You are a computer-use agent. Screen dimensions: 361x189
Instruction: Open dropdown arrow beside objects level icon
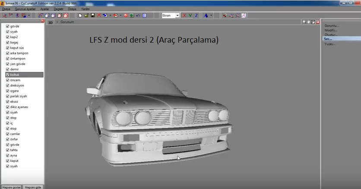point(29,15)
